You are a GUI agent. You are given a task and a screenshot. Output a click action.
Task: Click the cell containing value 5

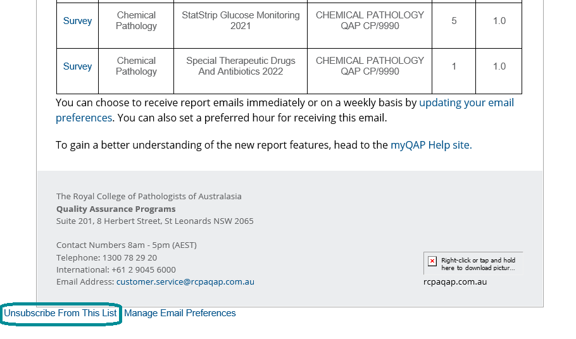pyautogui.click(x=454, y=25)
